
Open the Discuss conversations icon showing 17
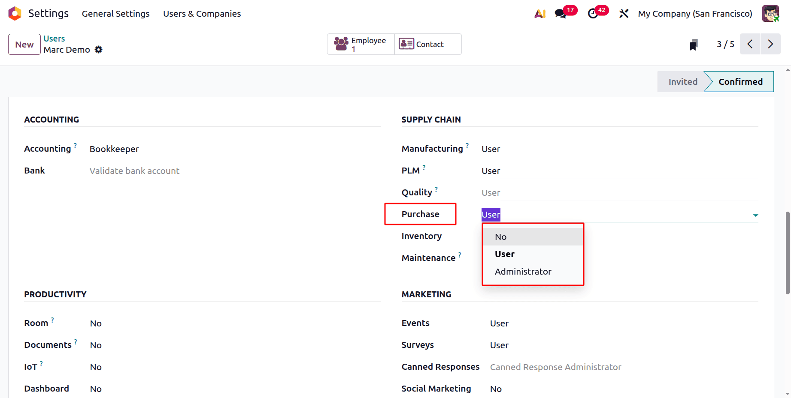[x=559, y=13]
